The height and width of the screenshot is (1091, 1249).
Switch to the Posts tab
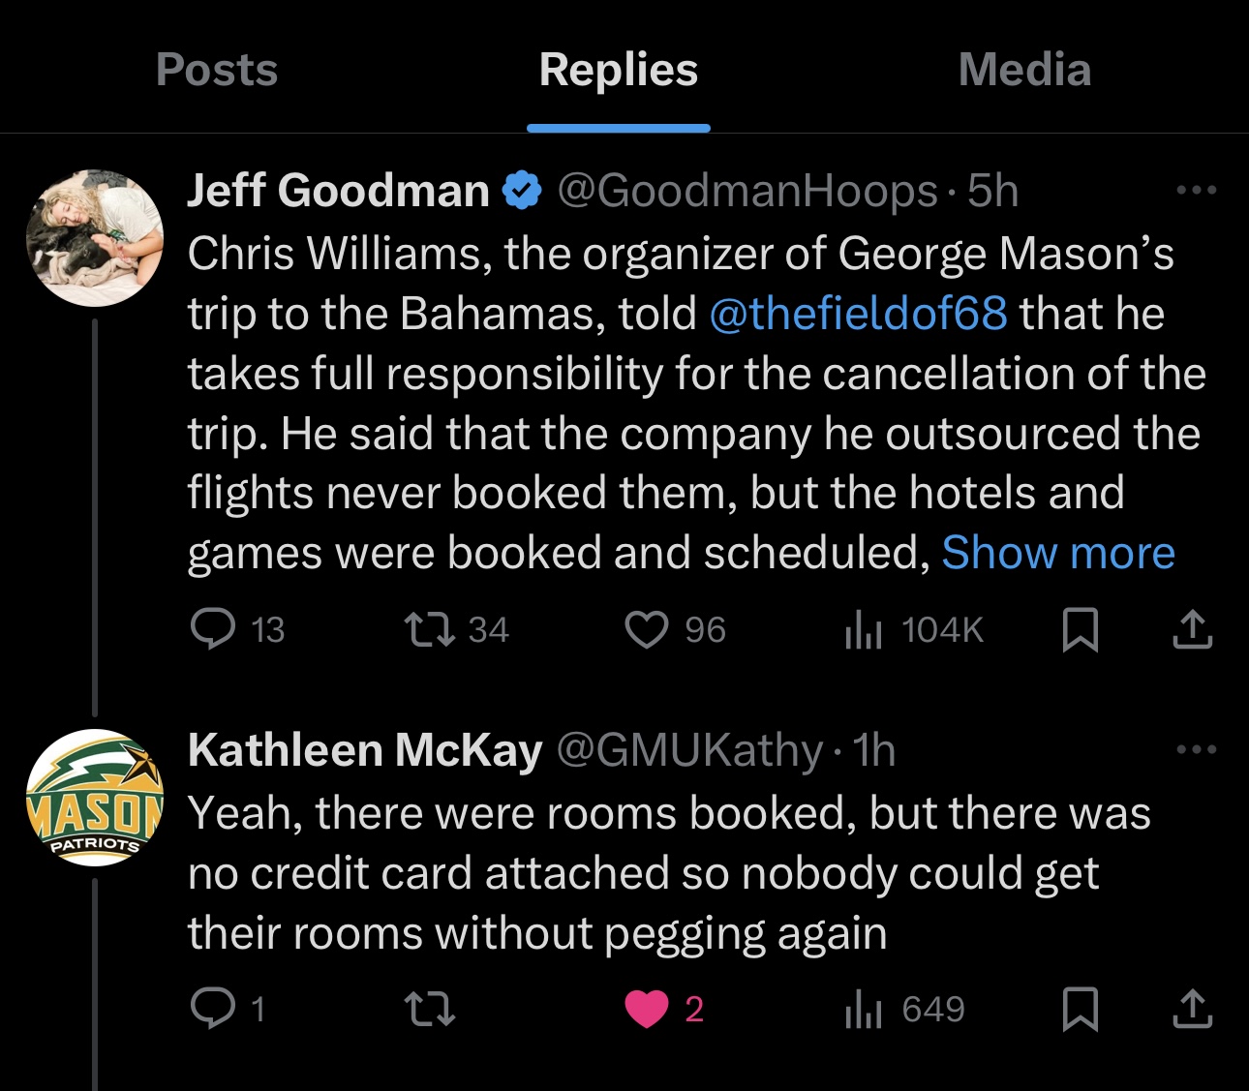click(x=217, y=70)
